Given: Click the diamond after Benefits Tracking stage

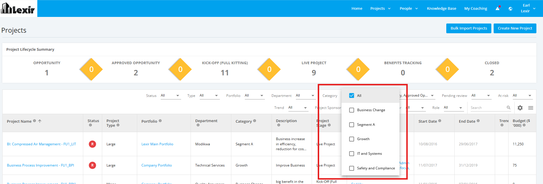Looking at the screenshot, I should coord(447,69).
